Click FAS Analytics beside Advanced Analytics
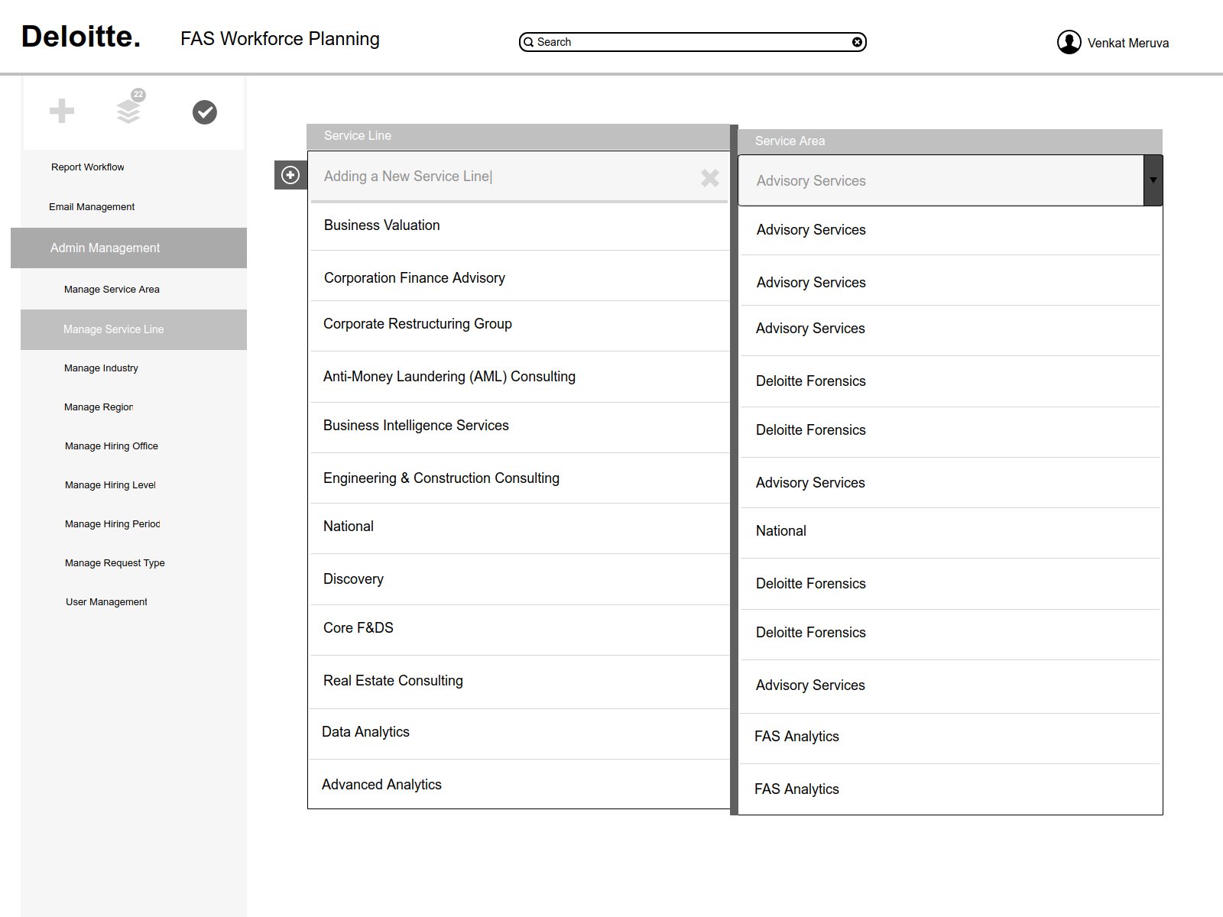 point(796,789)
